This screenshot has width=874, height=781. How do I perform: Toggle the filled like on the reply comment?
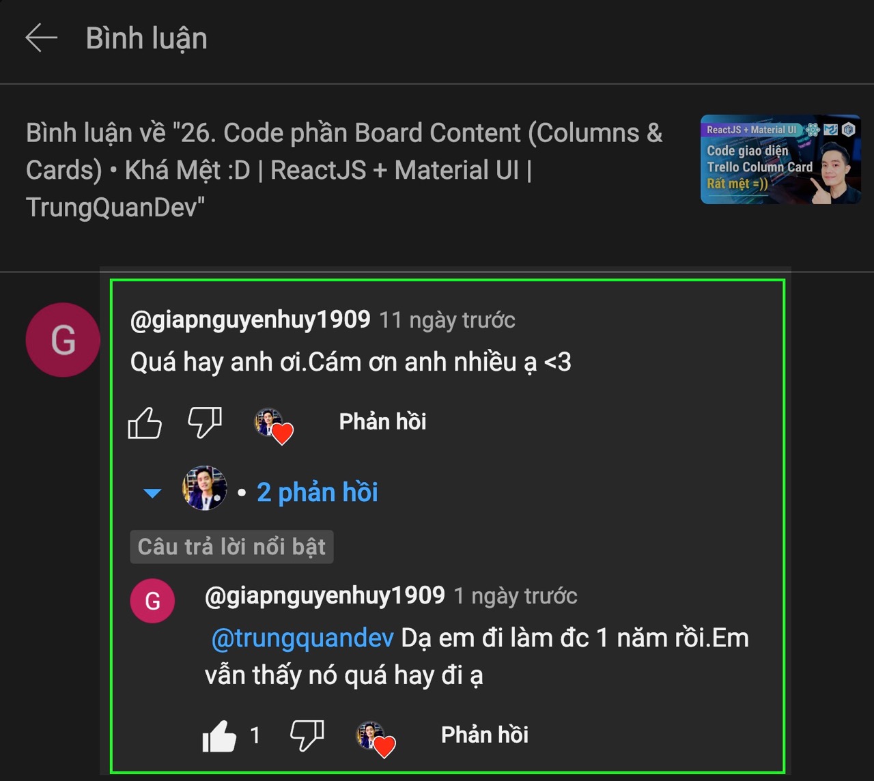pos(219,736)
